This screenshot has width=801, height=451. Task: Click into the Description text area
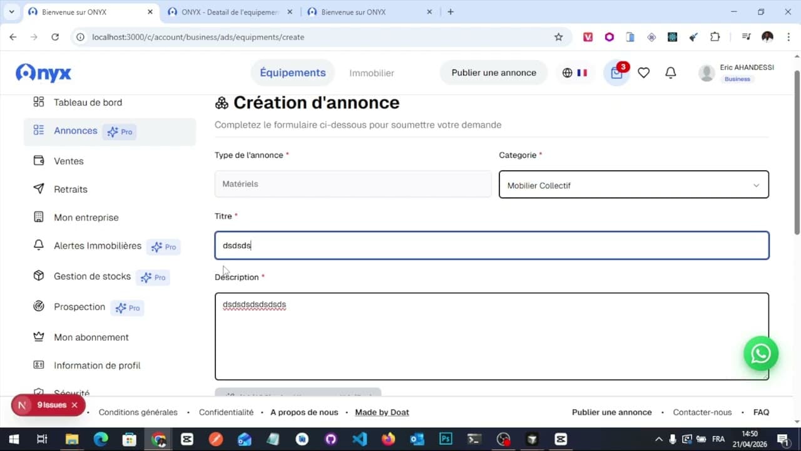point(492,336)
